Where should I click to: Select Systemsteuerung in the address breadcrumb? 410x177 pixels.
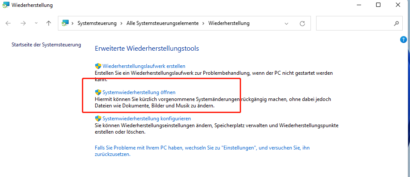tap(97, 23)
